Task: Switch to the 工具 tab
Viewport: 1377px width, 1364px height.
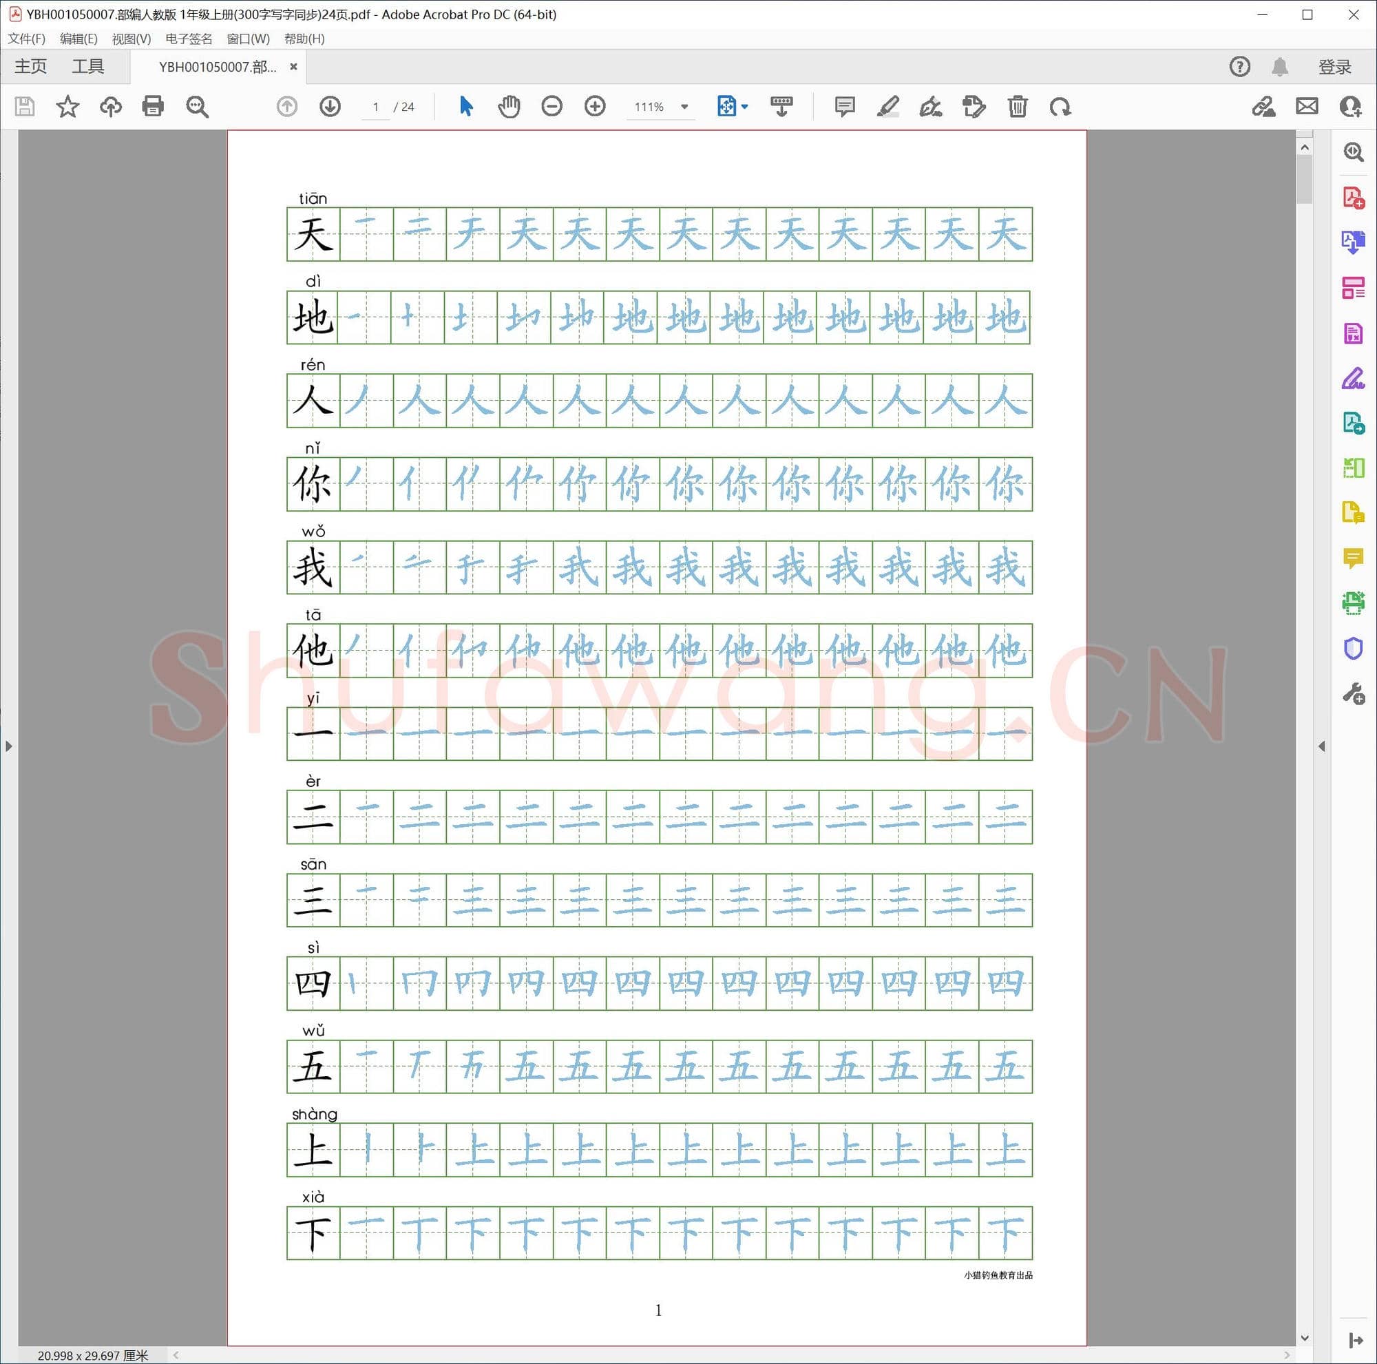Action: tap(87, 67)
